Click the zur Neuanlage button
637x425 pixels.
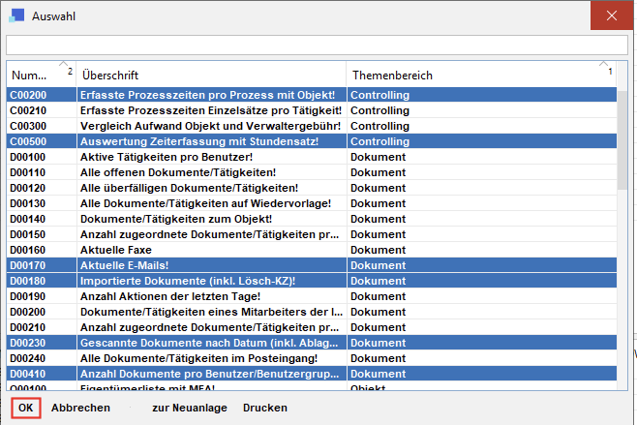click(x=189, y=408)
